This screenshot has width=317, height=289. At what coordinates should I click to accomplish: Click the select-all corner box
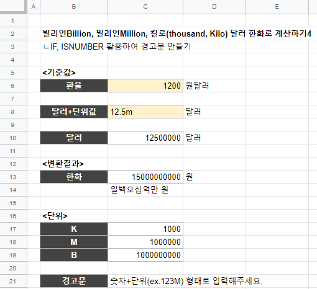[13, 6]
